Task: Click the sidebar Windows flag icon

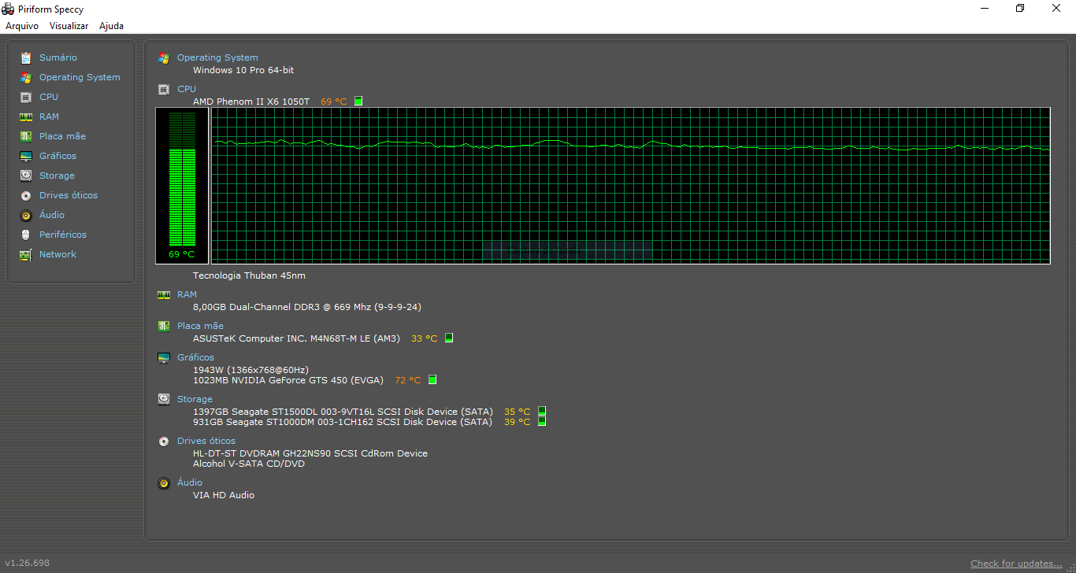Action: [26, 77]
